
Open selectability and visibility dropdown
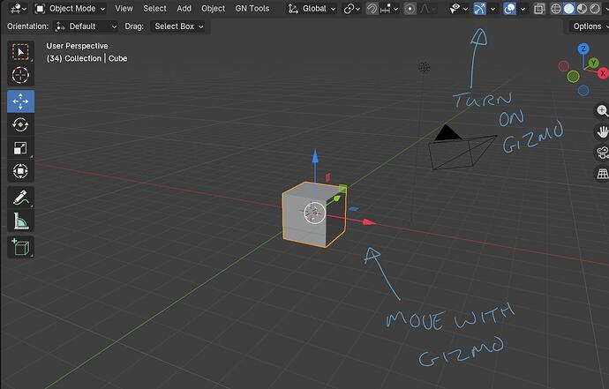(x=458, y=9)
